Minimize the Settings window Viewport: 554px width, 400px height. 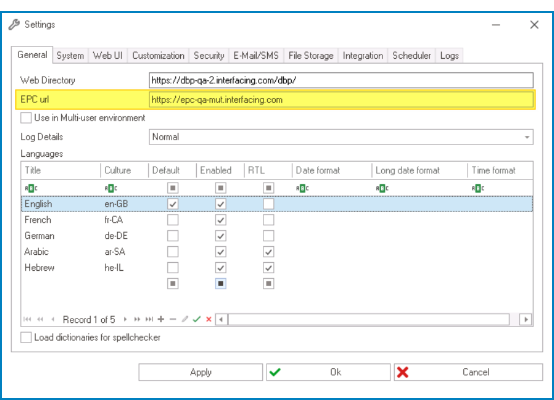496,25
